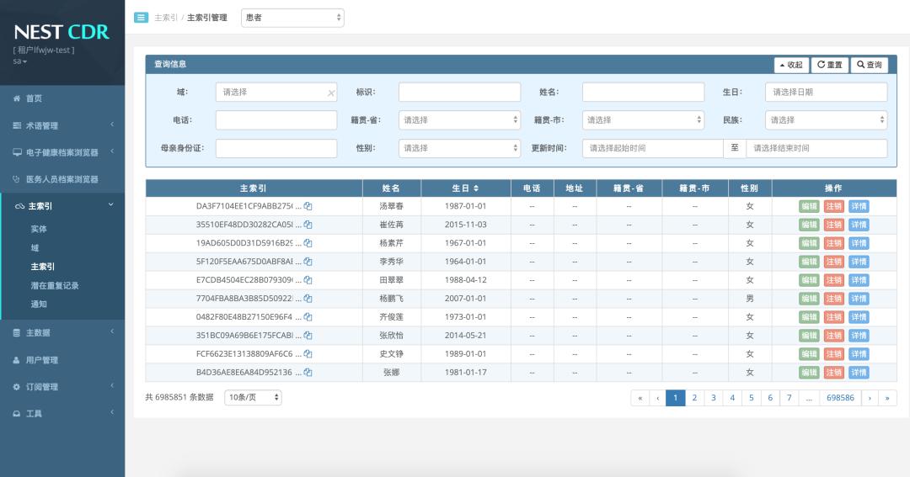The height and width of the screenshot is (477, 910).
Task: Copy master index of 李秀华 row
Action: [308, 262]
